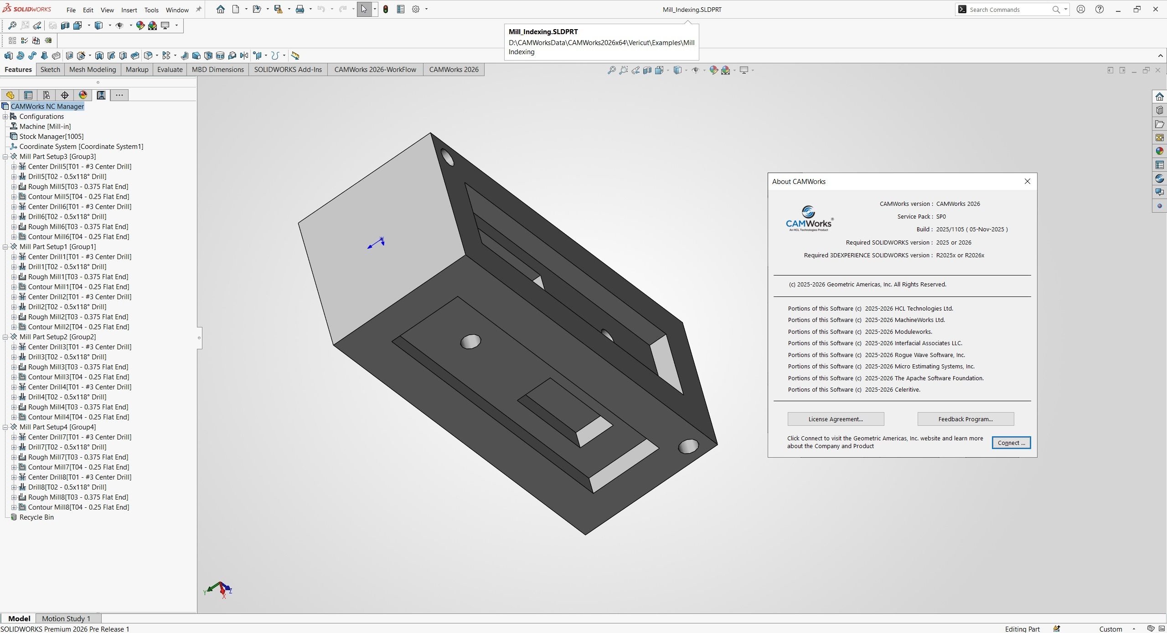The width and height of the screenshot is (1167, 633).
Task: Click the Connect button in About dialog
Action: pyautogui.click(x=1011, y=442)
